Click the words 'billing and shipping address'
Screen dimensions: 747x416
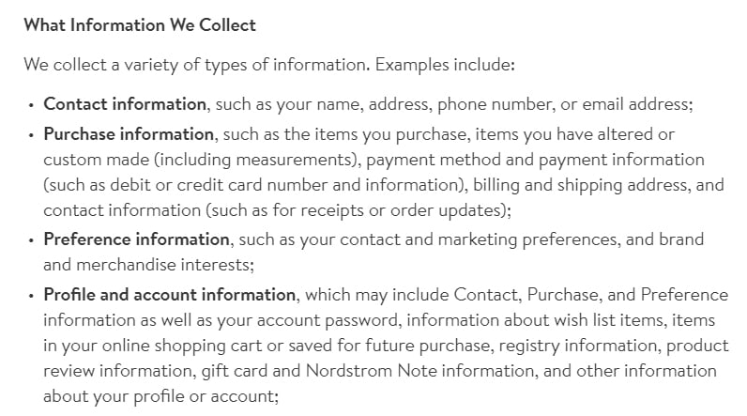click(x=580, y=185)
